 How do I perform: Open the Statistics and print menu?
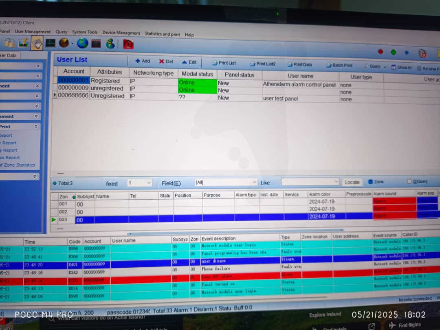pyautogui.click(x=162, y=34)
